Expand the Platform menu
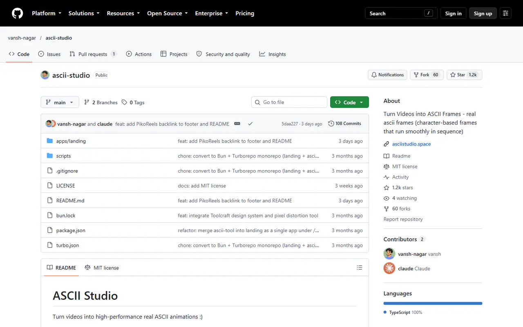523x327 pixels. 47,13
